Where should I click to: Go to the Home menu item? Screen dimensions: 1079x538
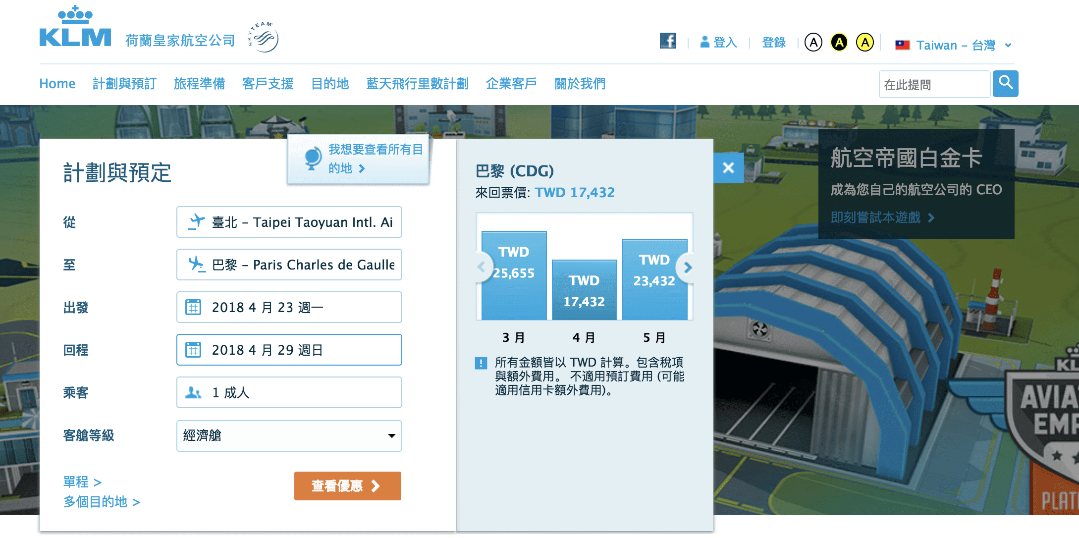tap(57, 84)
